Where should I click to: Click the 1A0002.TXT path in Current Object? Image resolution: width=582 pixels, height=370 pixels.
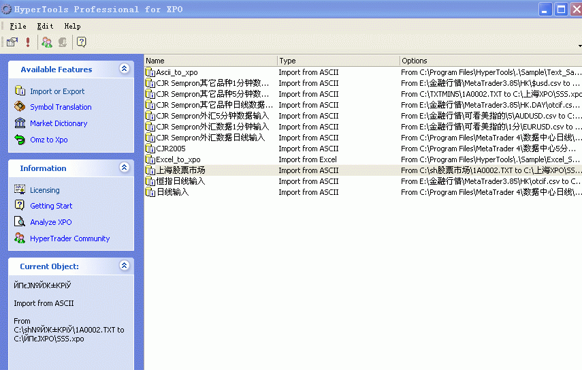point(69,330)
